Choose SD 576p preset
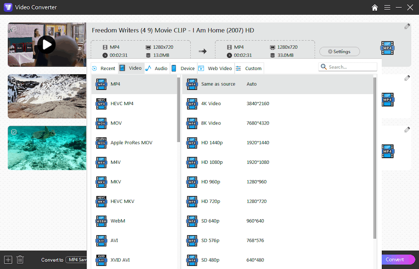 pyautogui.click(x=277, y=241)
